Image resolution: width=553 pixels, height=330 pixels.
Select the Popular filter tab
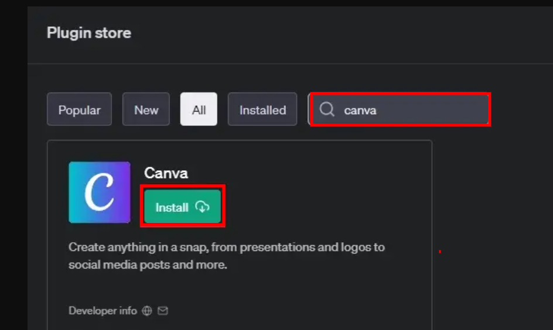pyautogui.click(x=79, y=109)
